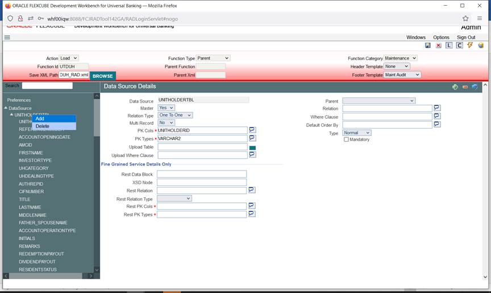Click the tree panel vertical scrollbar thumb
This screenshot has height=293, width=491.
point(97,118)
